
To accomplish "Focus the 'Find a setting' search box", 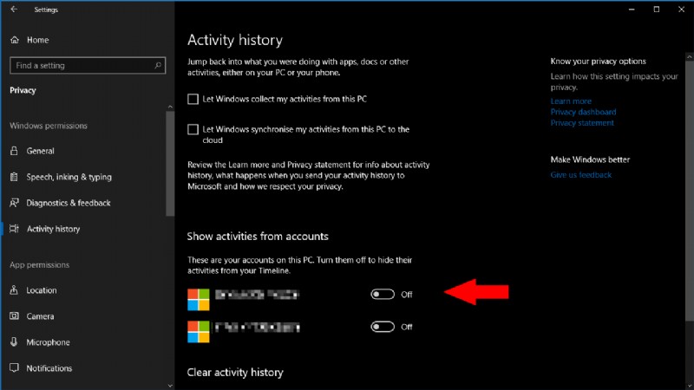I will click(88, 66).
